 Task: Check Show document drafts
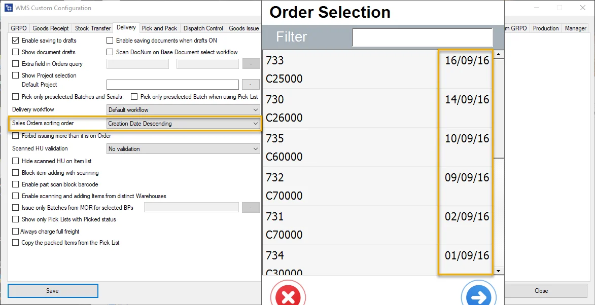16,52
